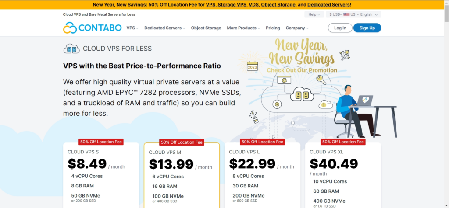Open the currency and language selector
This screenshot has height=208, width=449.
353,14
